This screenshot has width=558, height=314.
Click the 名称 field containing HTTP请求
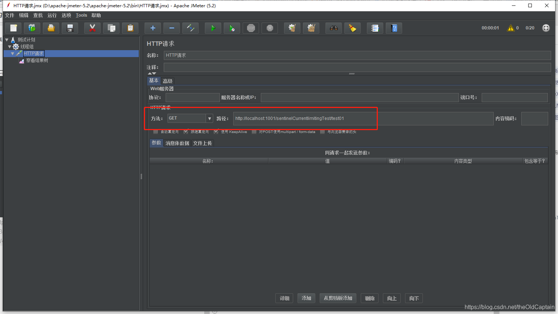[x=357, y=55]
